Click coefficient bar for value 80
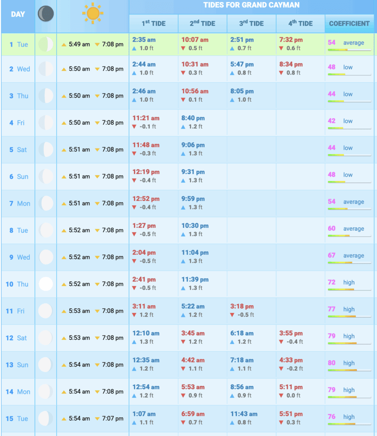Image resolution: width=377 pixels, height=436 pixels. pos(349,370)
